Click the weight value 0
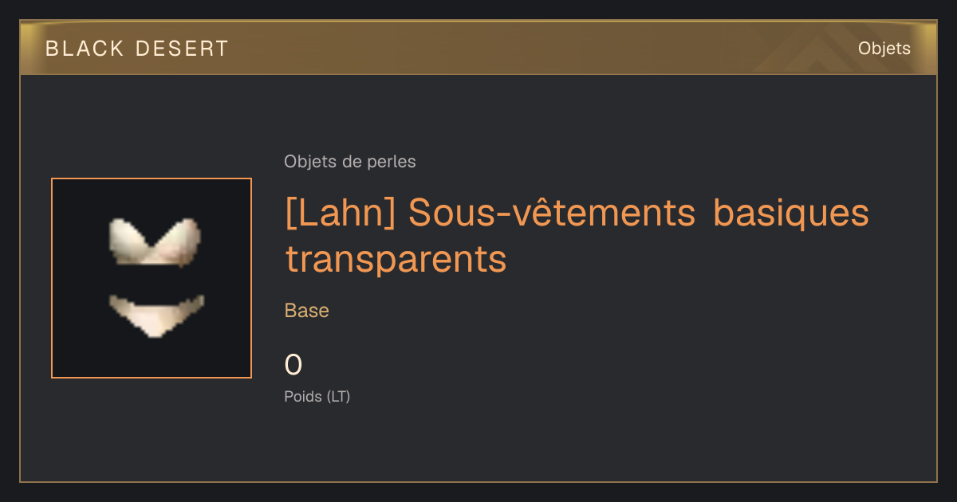 293,365
